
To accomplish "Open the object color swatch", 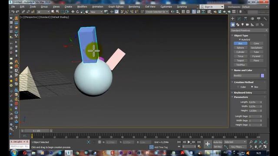I will coord(262,75).
